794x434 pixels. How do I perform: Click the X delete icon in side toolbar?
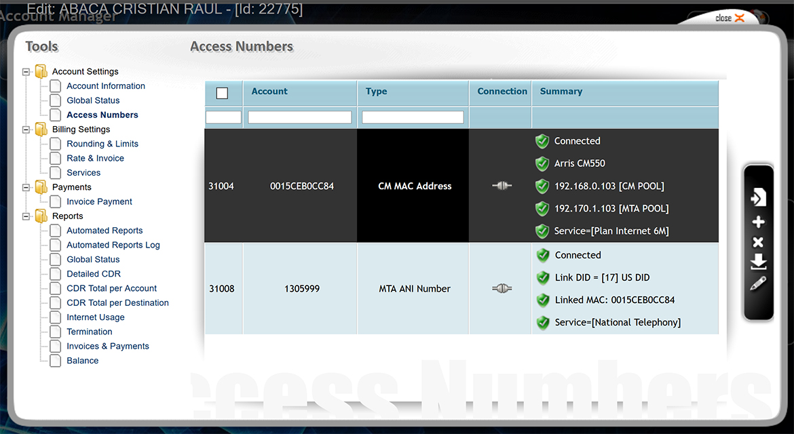[x=758, y=243]
